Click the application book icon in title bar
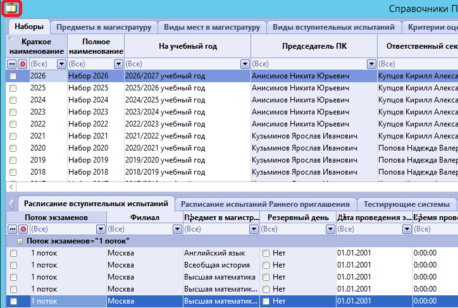This screenshot has width=458, height=308. coord(11,9)
